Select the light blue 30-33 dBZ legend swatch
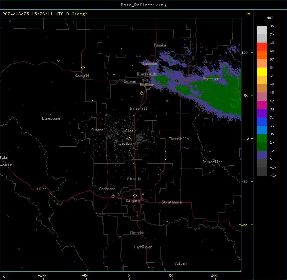The width and height of the screenshot is (287, 280). coord(262,130)
